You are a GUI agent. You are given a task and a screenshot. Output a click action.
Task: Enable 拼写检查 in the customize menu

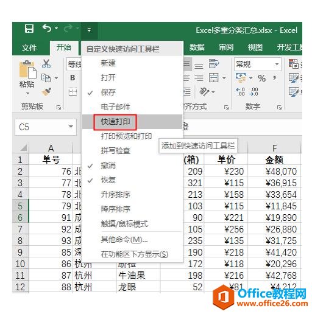(132, 151)
